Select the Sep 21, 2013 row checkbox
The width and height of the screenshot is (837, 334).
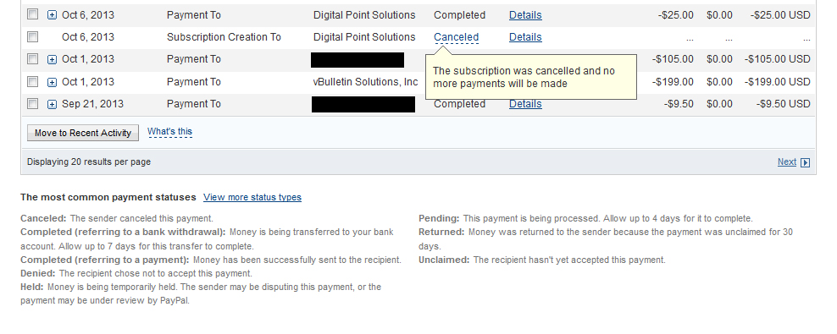pos(32,103)
